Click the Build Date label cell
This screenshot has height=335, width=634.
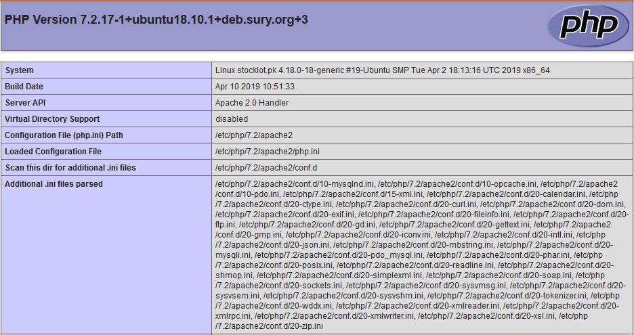pos(106,87)
